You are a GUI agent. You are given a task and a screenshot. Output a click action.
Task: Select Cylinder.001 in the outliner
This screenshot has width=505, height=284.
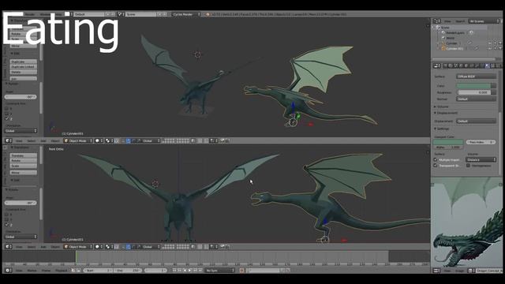pyautogui.click(x=454, y=48)
